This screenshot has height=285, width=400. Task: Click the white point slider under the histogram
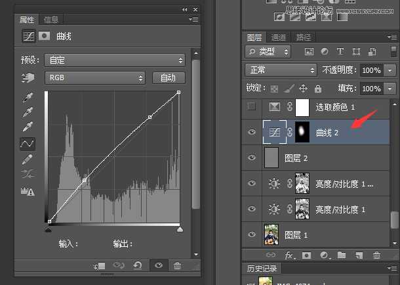(180, 230)
